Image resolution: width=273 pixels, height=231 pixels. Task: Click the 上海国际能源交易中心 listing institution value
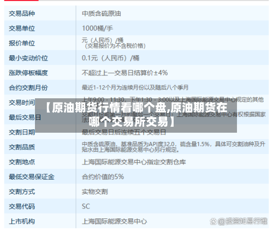(115, 221)
